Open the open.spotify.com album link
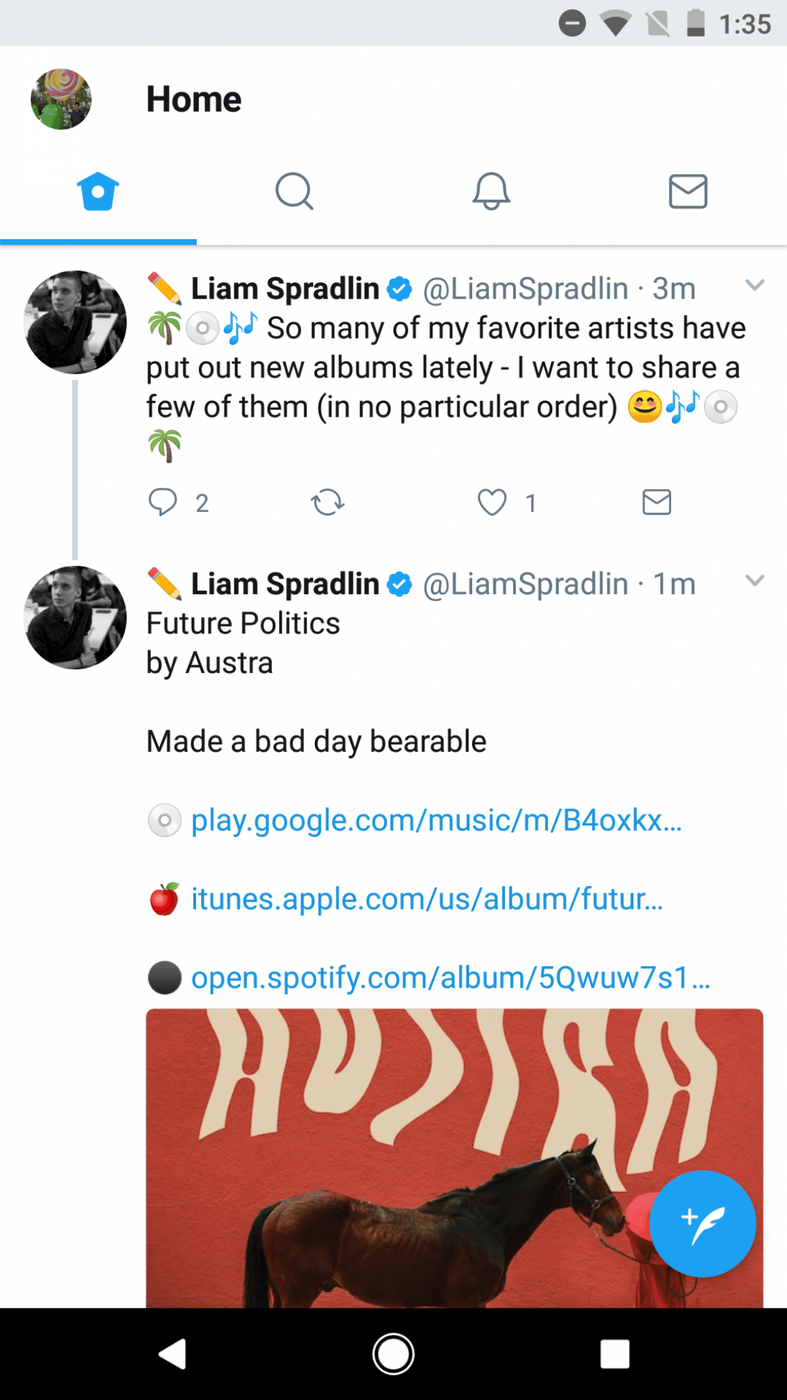787x1400 pixels. click(x=450, y=978)
